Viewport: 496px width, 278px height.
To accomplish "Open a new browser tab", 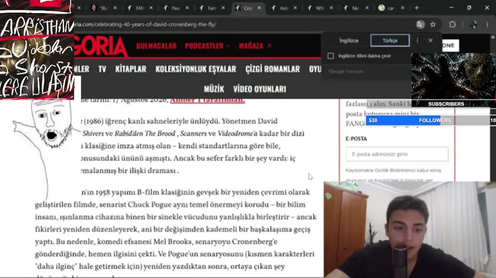I will click(416, 8).
